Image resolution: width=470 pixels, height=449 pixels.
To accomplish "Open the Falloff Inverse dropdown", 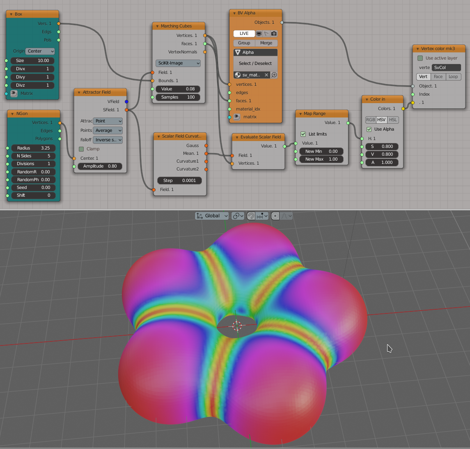I will point(108,140).
